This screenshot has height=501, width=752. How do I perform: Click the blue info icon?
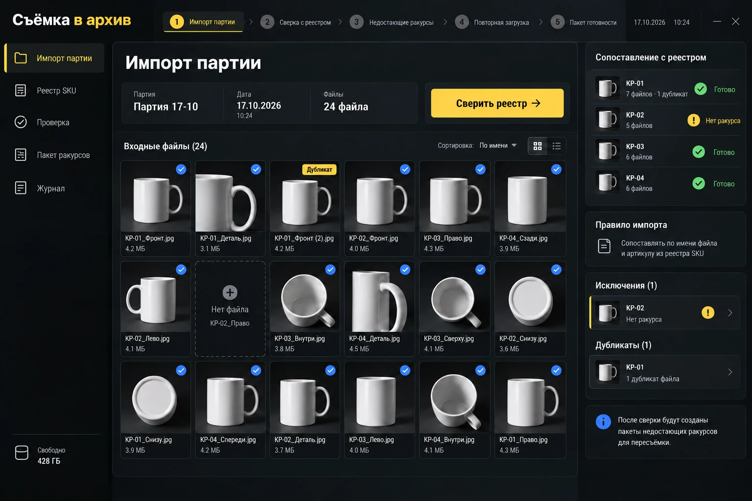point(603,422)
